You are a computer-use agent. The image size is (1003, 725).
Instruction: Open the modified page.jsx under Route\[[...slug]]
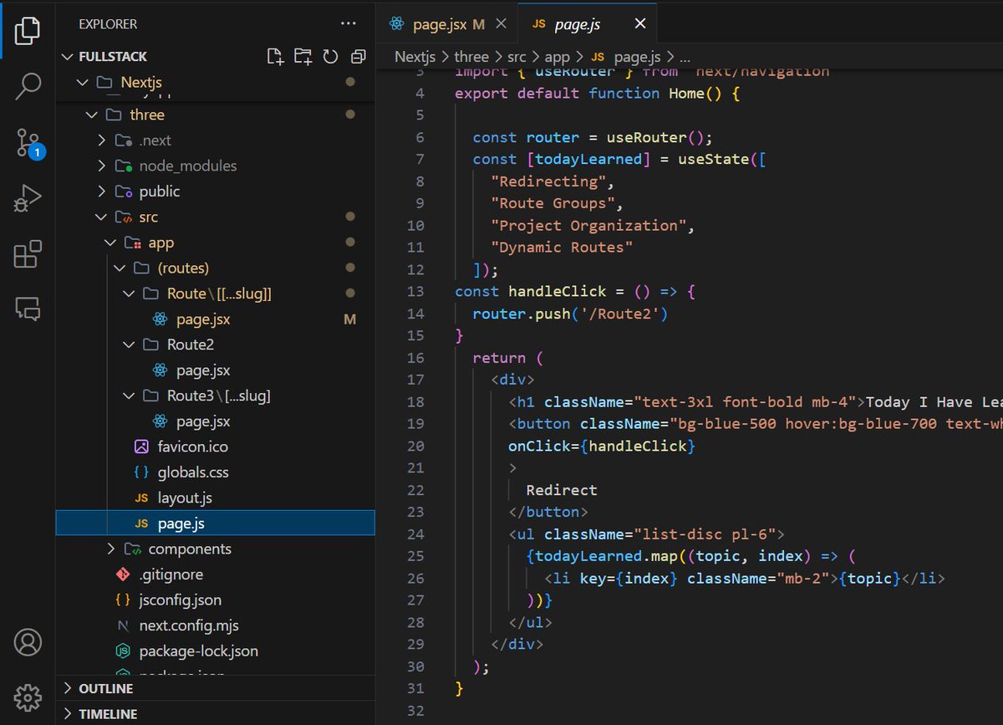(x=215, y=319)
